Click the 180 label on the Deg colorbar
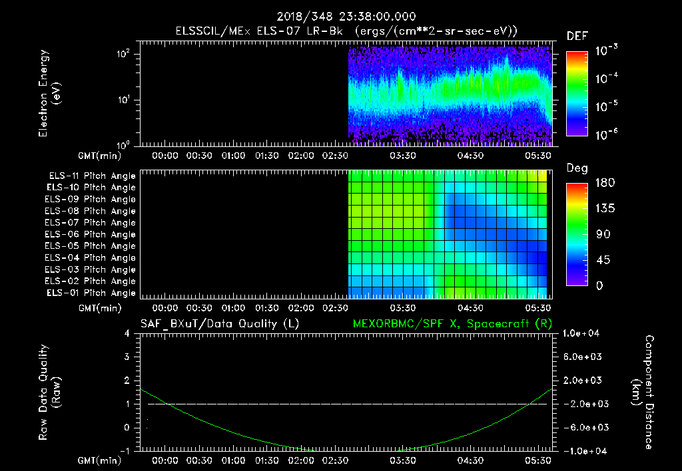Viewport: 682px width, 471px height. 605,183
